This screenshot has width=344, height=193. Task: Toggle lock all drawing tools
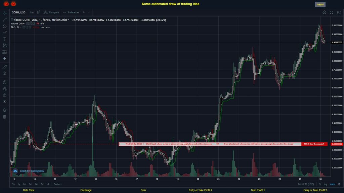tap(5, 95)
